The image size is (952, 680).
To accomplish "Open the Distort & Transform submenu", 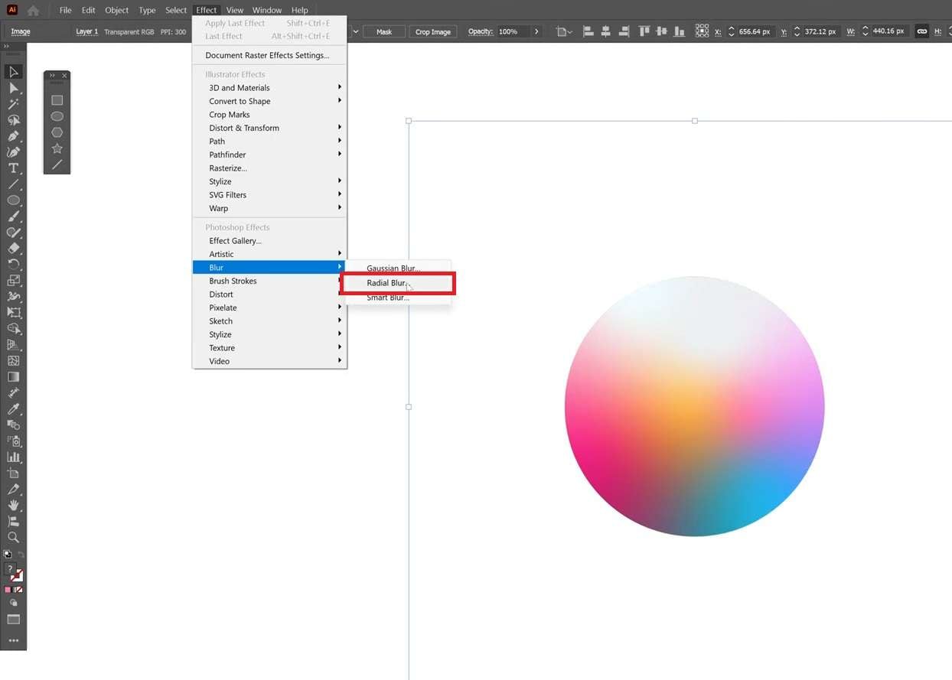I will point(269,128).
